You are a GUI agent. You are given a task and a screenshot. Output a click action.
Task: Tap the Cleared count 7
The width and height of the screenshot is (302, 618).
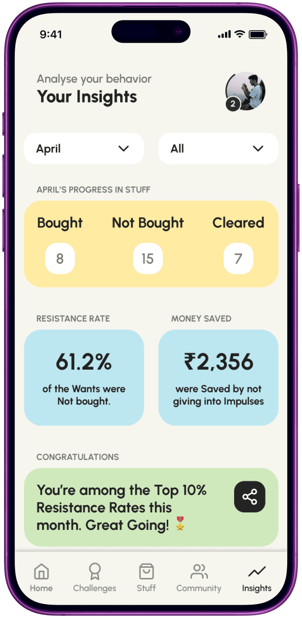point(238,258)
